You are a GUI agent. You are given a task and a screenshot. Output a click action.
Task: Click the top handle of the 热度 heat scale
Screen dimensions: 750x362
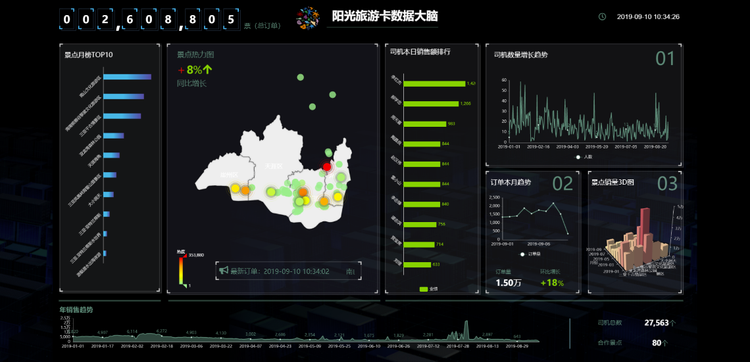tap(184, 256)
